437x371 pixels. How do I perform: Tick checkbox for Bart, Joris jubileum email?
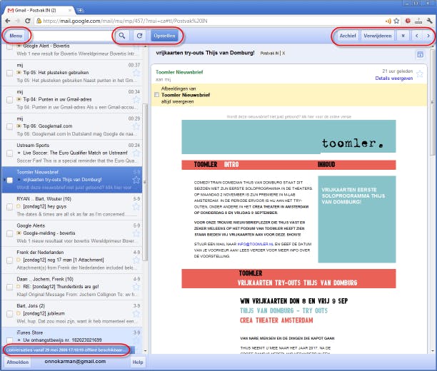[x=9, y=314]
